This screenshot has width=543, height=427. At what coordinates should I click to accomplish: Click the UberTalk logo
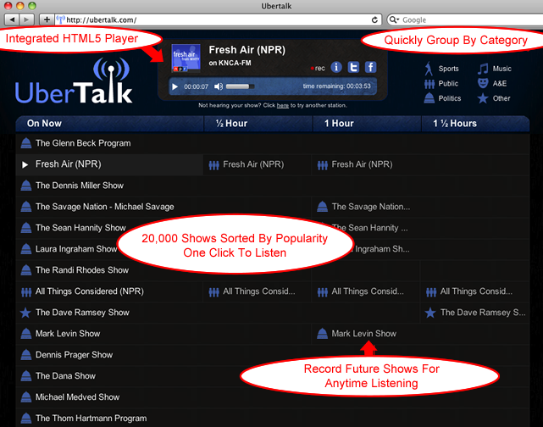[74, 81]
